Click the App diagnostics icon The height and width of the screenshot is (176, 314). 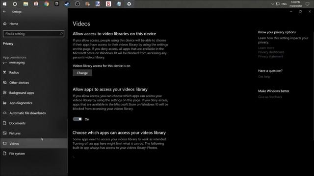[x=4, y=103]
